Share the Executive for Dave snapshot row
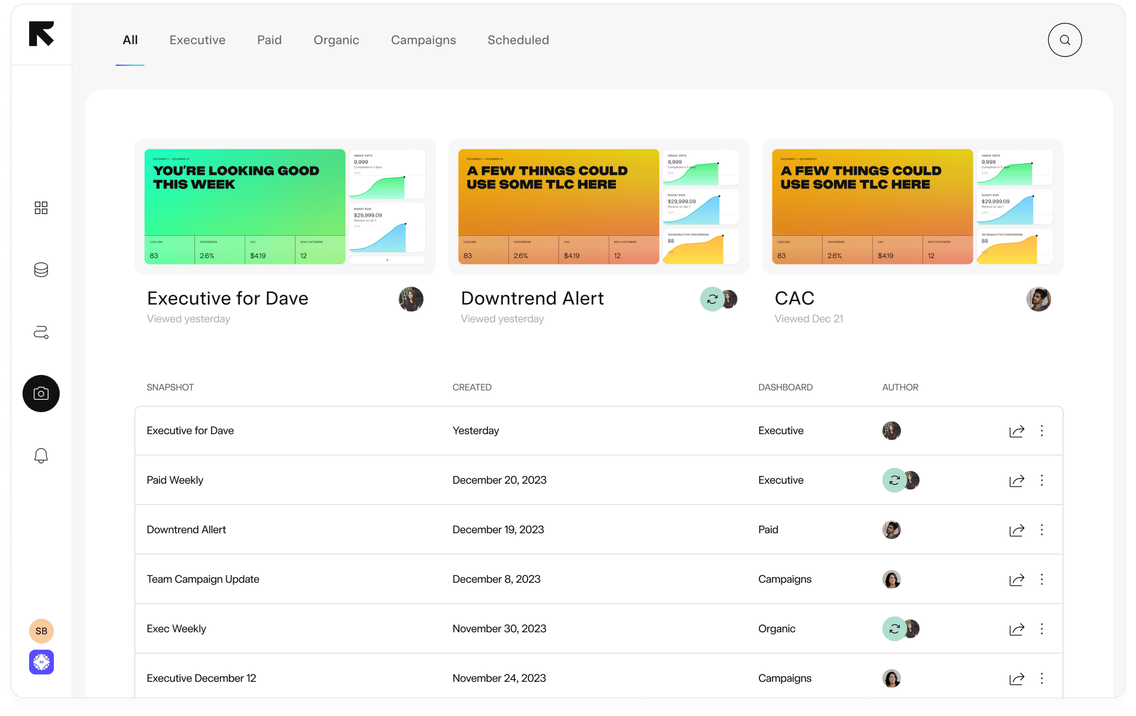 tap(1017, 431)
